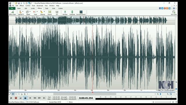
Task: Switch to the Home ribbon tab
Action: pos(19,8)
